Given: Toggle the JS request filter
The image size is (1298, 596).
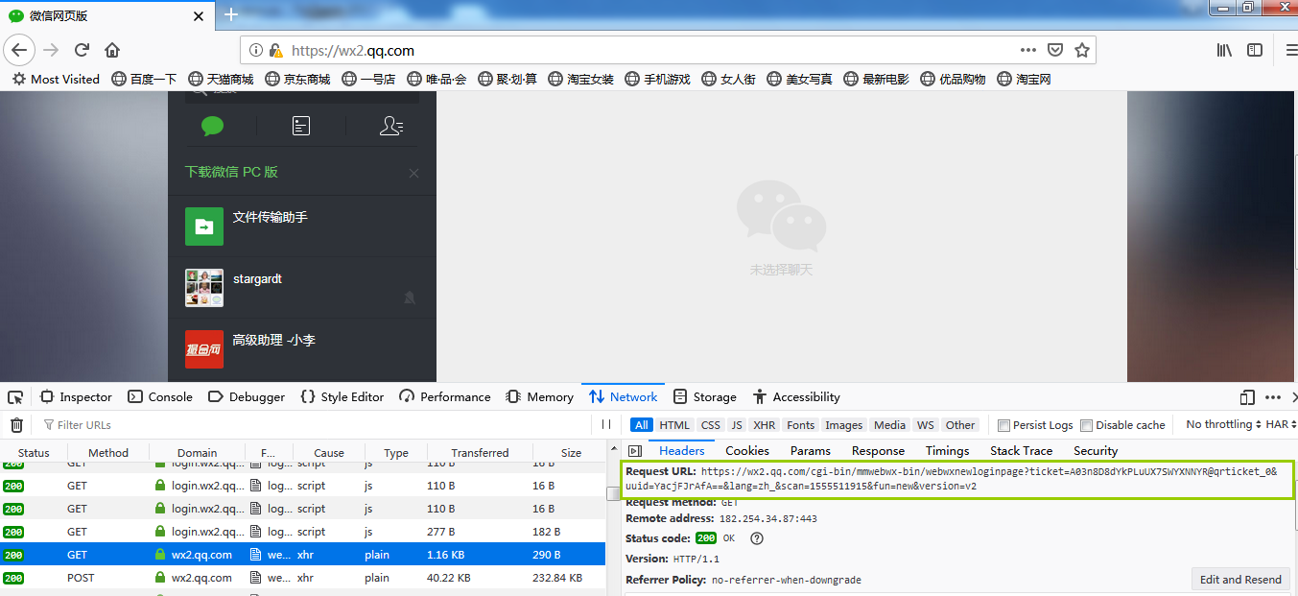Looking at the screenshot, I should point(736,425).
